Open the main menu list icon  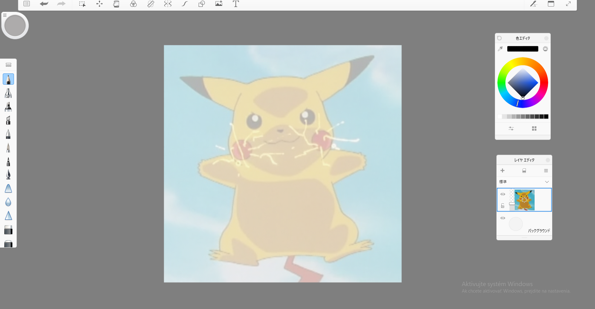point(27,4)
